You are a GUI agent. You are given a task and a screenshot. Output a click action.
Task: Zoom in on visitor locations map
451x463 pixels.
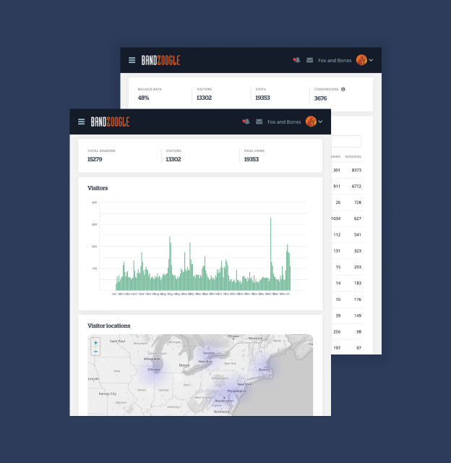95,343
